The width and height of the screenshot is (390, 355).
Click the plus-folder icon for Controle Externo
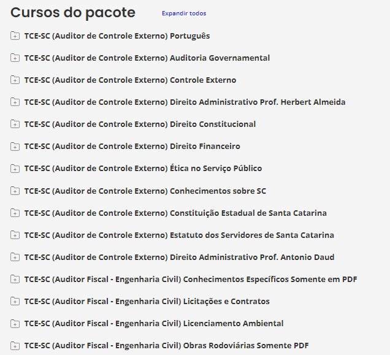click(15, 80)
